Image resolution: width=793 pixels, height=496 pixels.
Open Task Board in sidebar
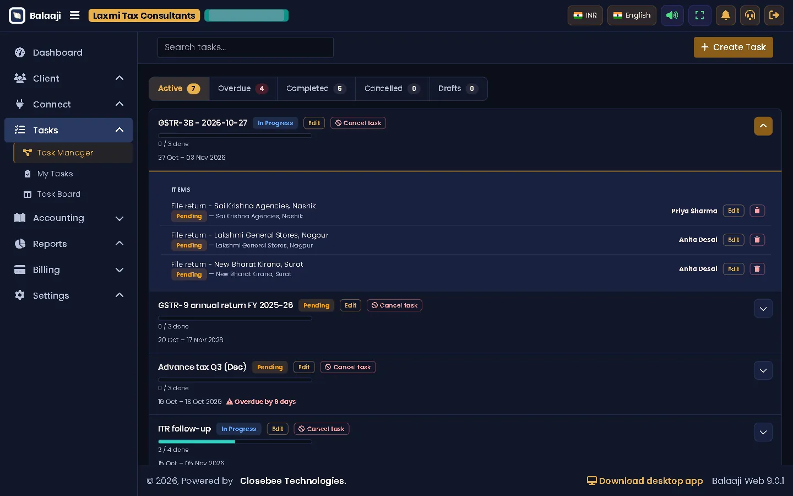click(73, 194)
